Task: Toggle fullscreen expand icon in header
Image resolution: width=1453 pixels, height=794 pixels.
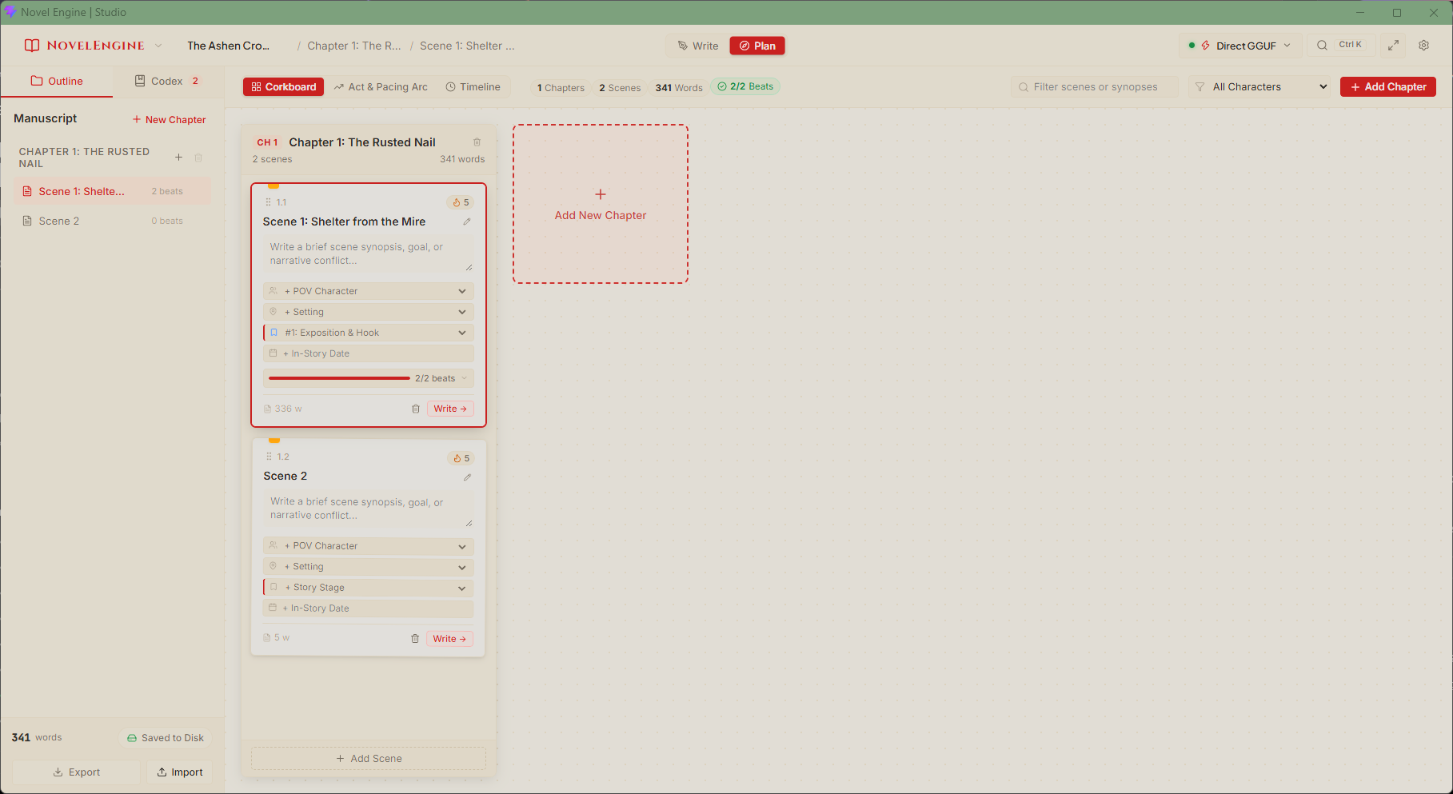Action: pos(1393,46)
